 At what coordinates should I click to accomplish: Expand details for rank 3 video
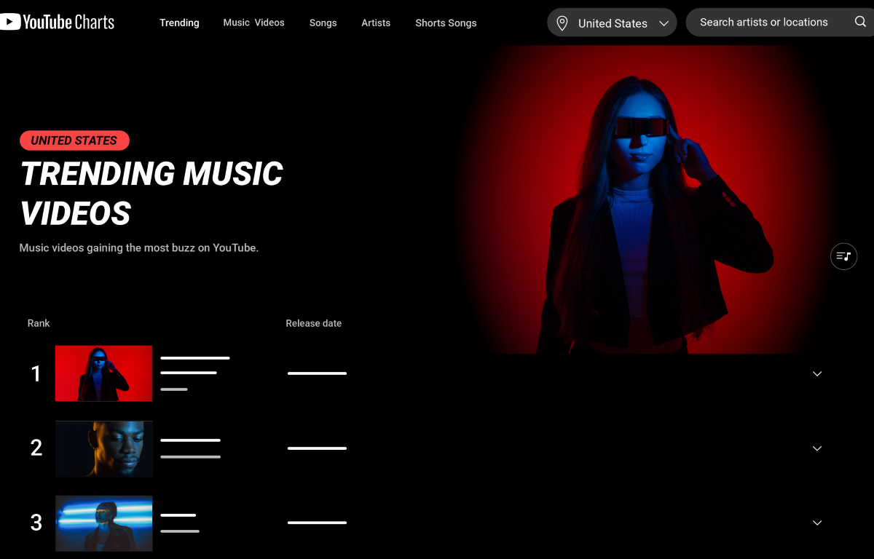pyautogui.click(x=817, y=523)
